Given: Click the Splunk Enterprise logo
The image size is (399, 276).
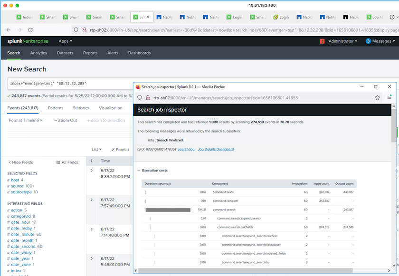Looking at the screenshot, I should click(28, 41).
